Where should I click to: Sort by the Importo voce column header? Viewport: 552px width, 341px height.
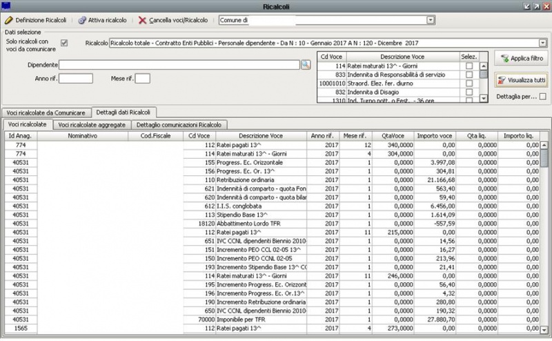pyautogui.click(x=435, y=136)
